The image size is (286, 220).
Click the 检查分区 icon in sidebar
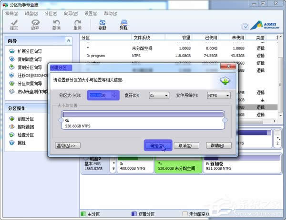click(x=12, y=135)
